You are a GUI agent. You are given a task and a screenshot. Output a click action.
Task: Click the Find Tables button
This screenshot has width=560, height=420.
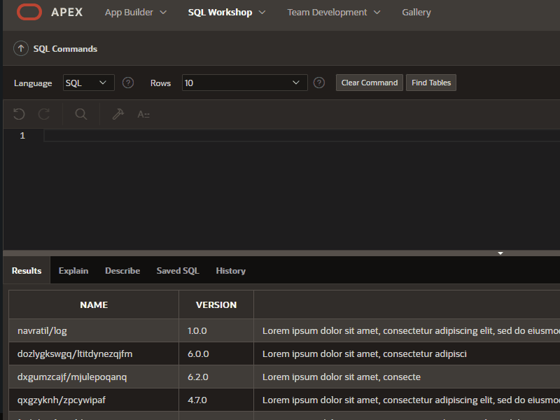point(431,83)
